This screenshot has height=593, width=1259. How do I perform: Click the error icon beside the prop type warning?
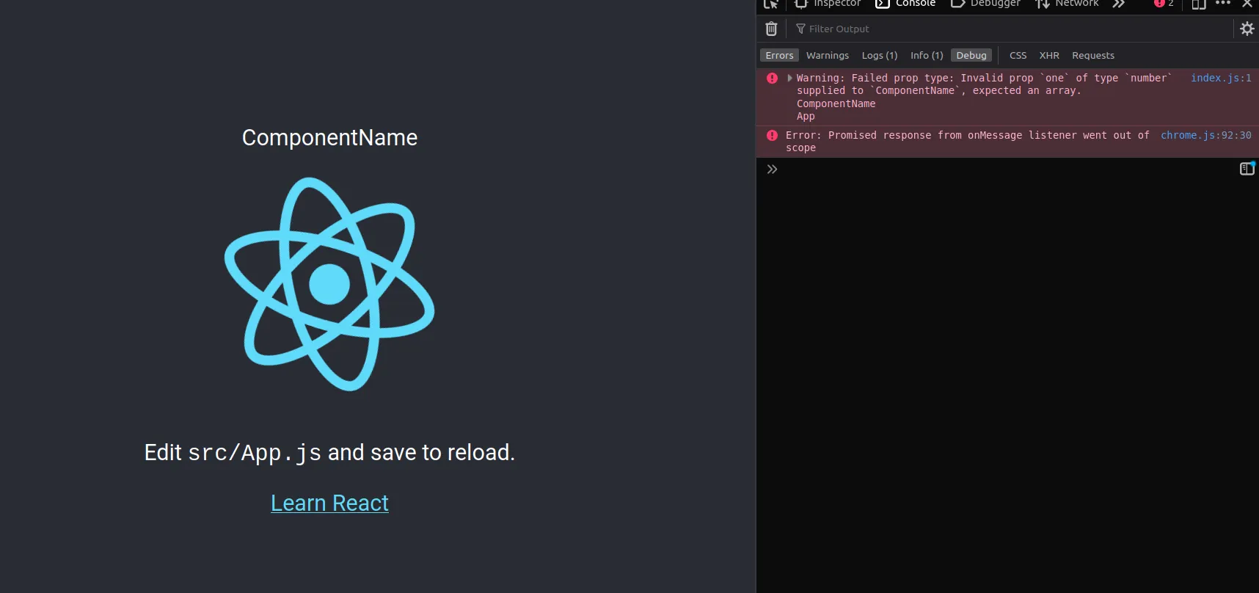coord(772,78)
